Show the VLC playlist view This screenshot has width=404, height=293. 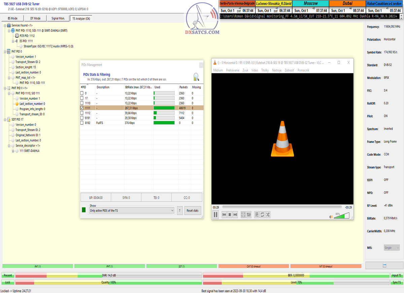257,215
